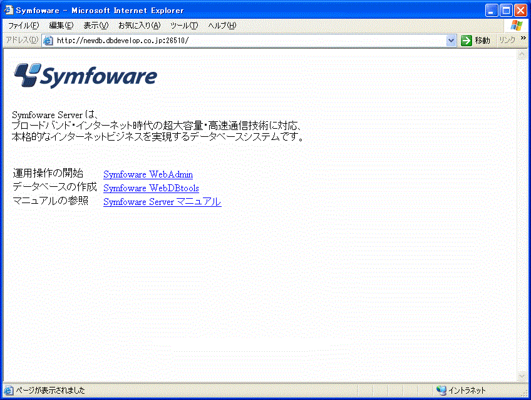Viewport: 531px width, 400px height.
Task: Click the scrollbar up arrow
Action: pos(522,54)
